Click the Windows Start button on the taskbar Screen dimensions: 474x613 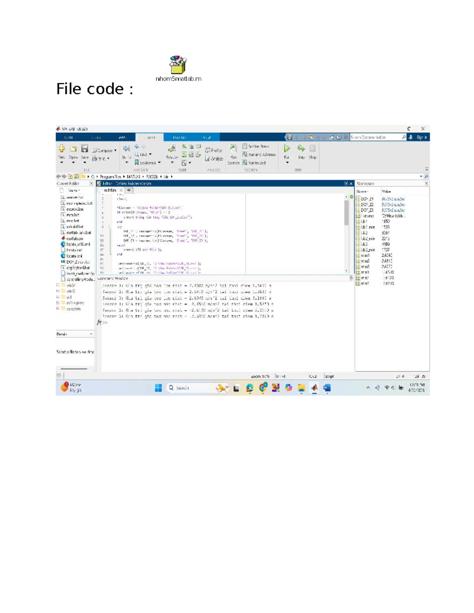tap(158, 388)
